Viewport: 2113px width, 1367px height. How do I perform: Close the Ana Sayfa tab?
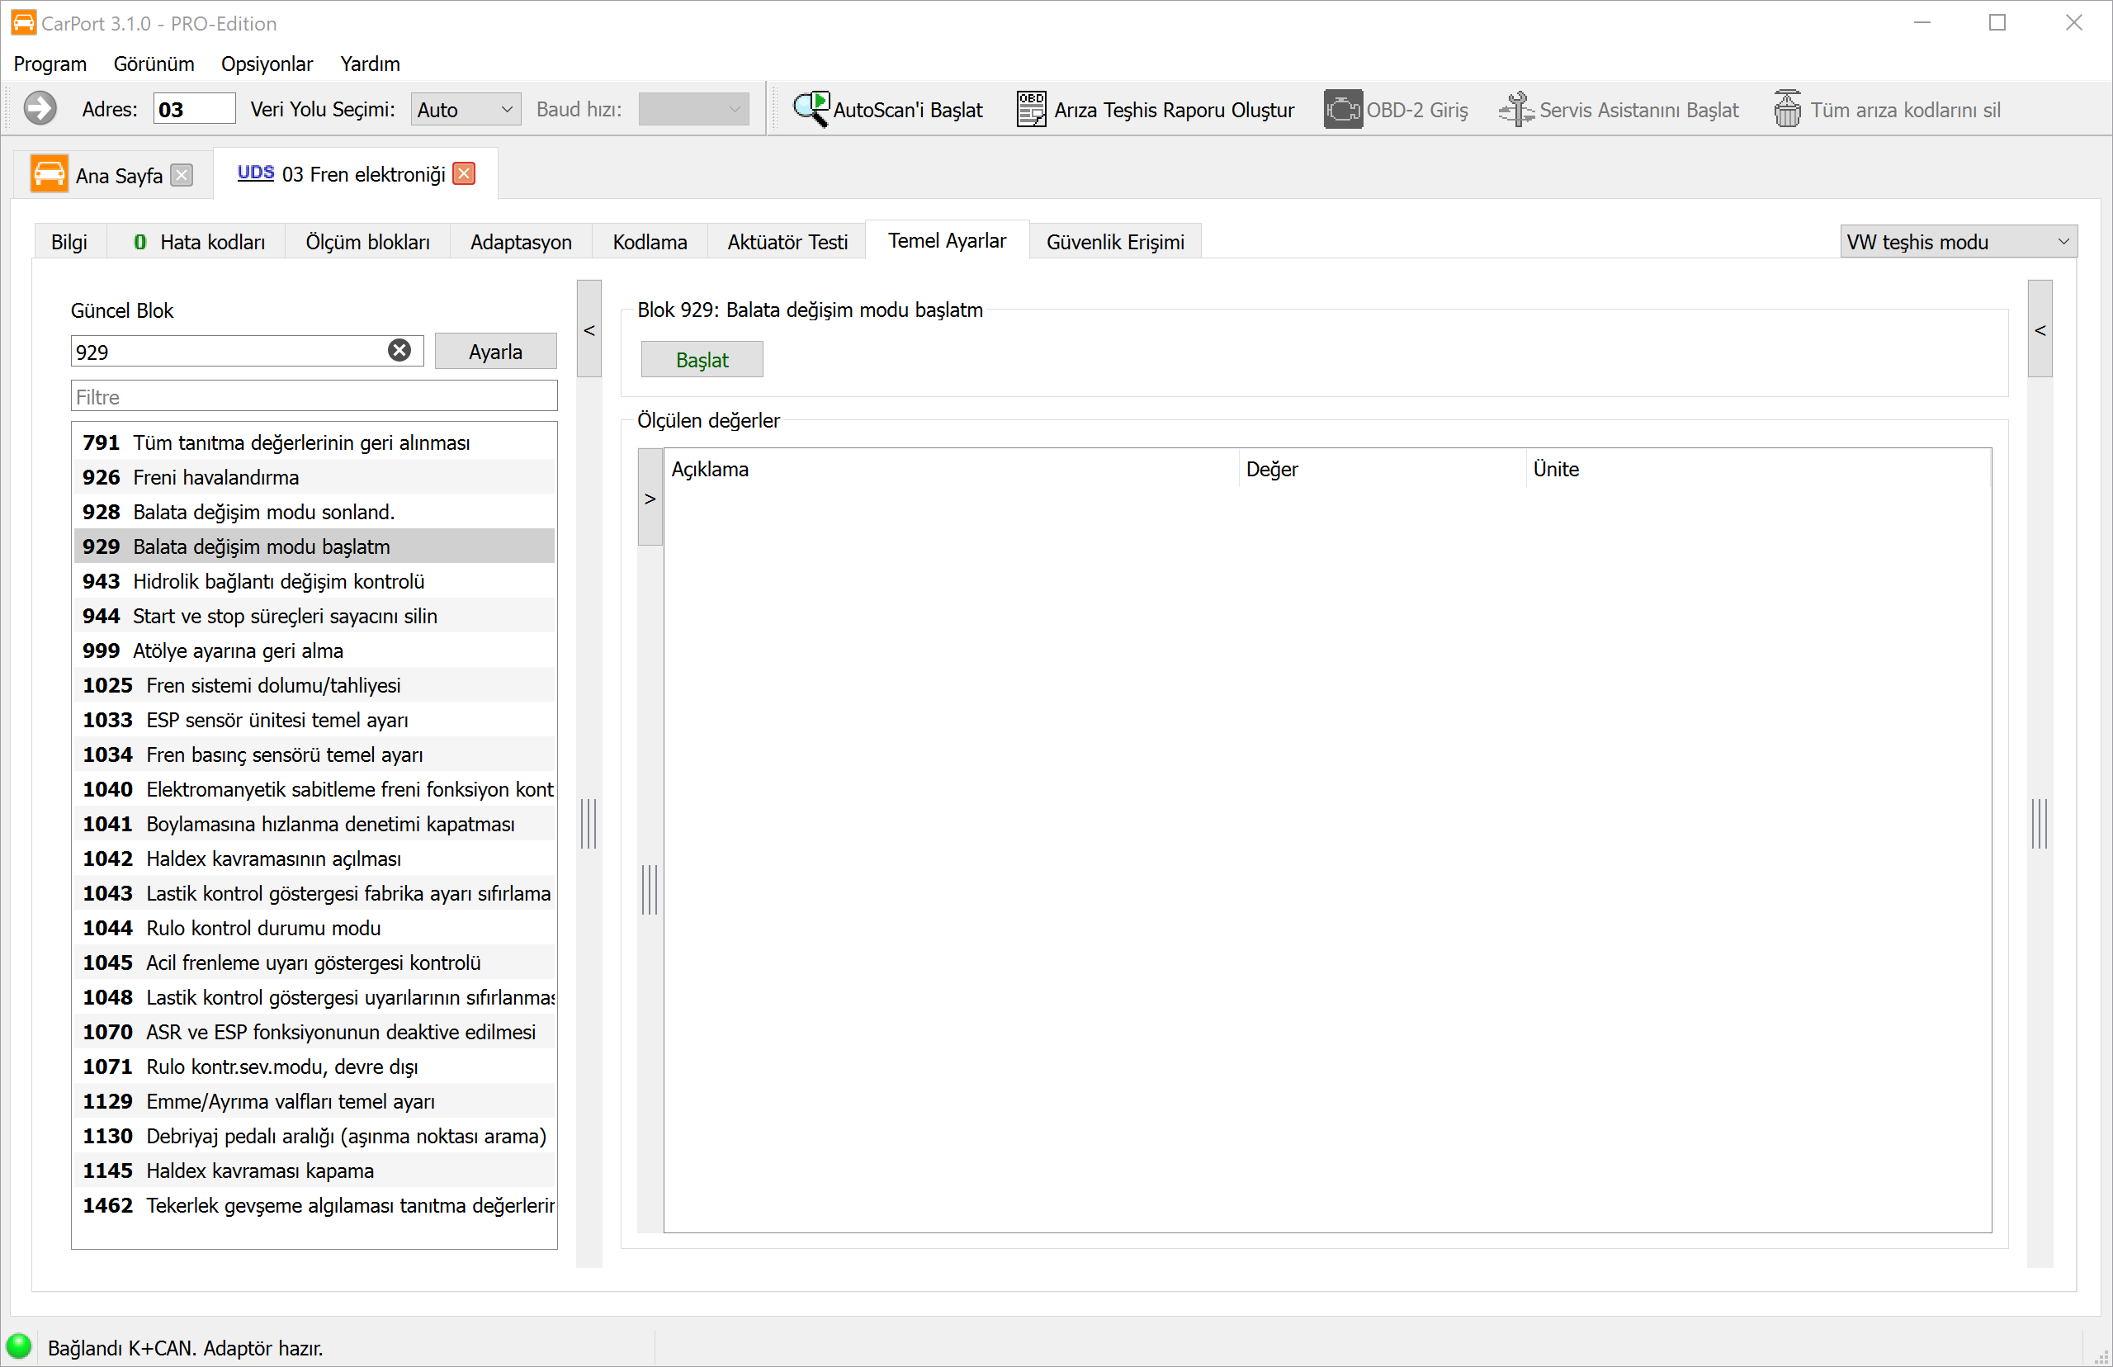click(182, 175)
